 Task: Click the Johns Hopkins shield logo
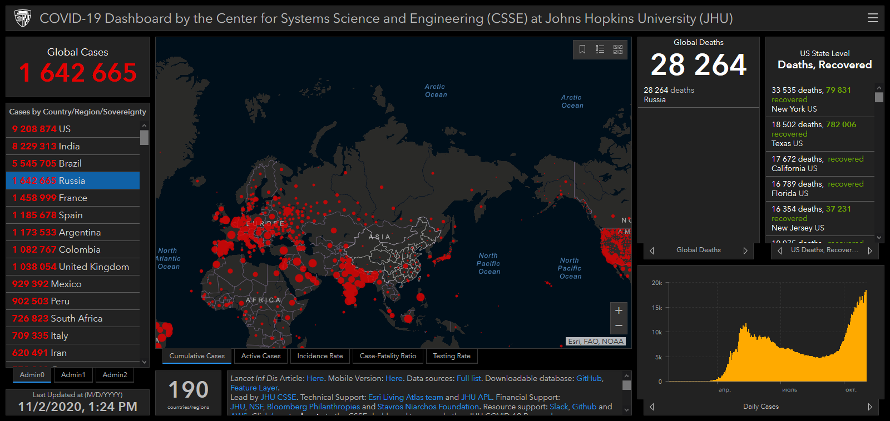[23, 18]
